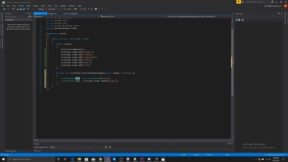
Task: Close the Toolbox panel
Action: click(31, 13)
